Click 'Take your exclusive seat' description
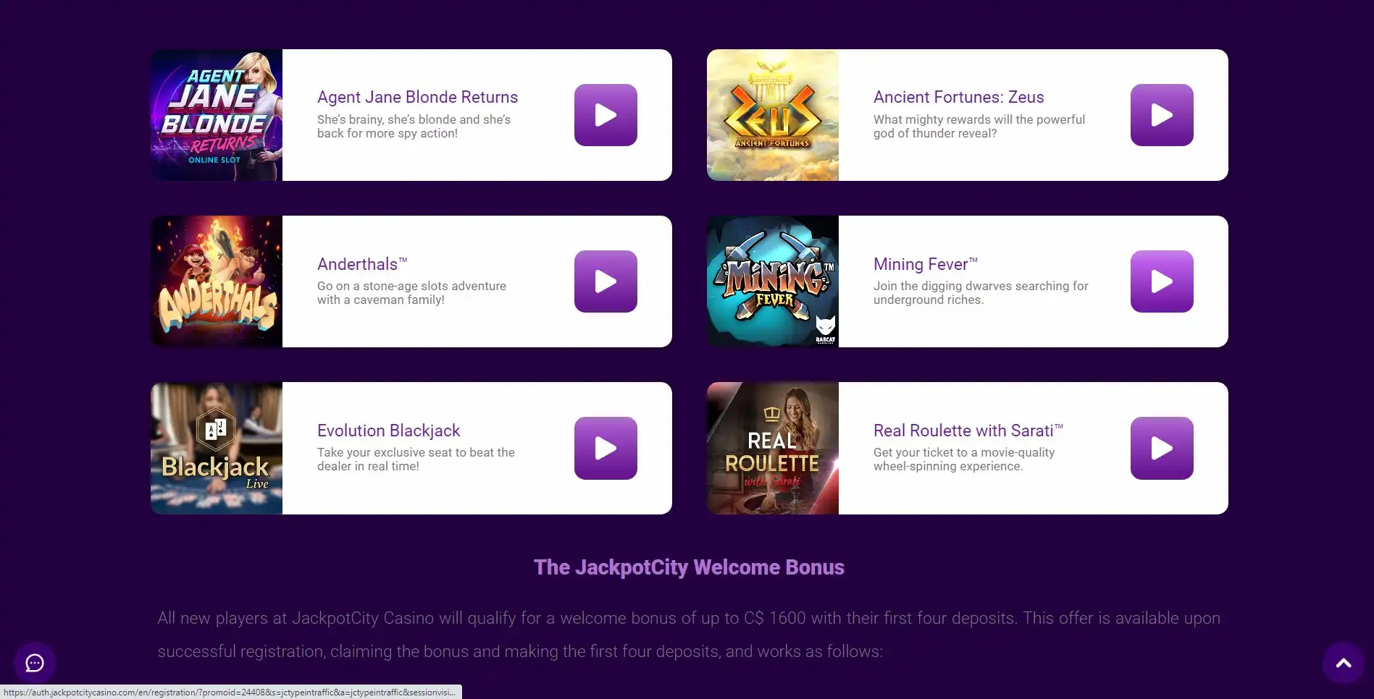This screenshot has width=1374, height=699. pyautogui.click(x=416, y=459)
